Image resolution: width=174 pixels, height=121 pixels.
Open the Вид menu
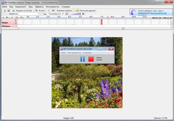(x=11, y=7)
